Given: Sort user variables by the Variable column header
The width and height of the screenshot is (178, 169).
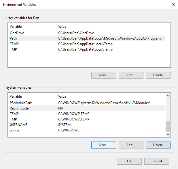Looking at the screenshot, I should coord(32,27).
